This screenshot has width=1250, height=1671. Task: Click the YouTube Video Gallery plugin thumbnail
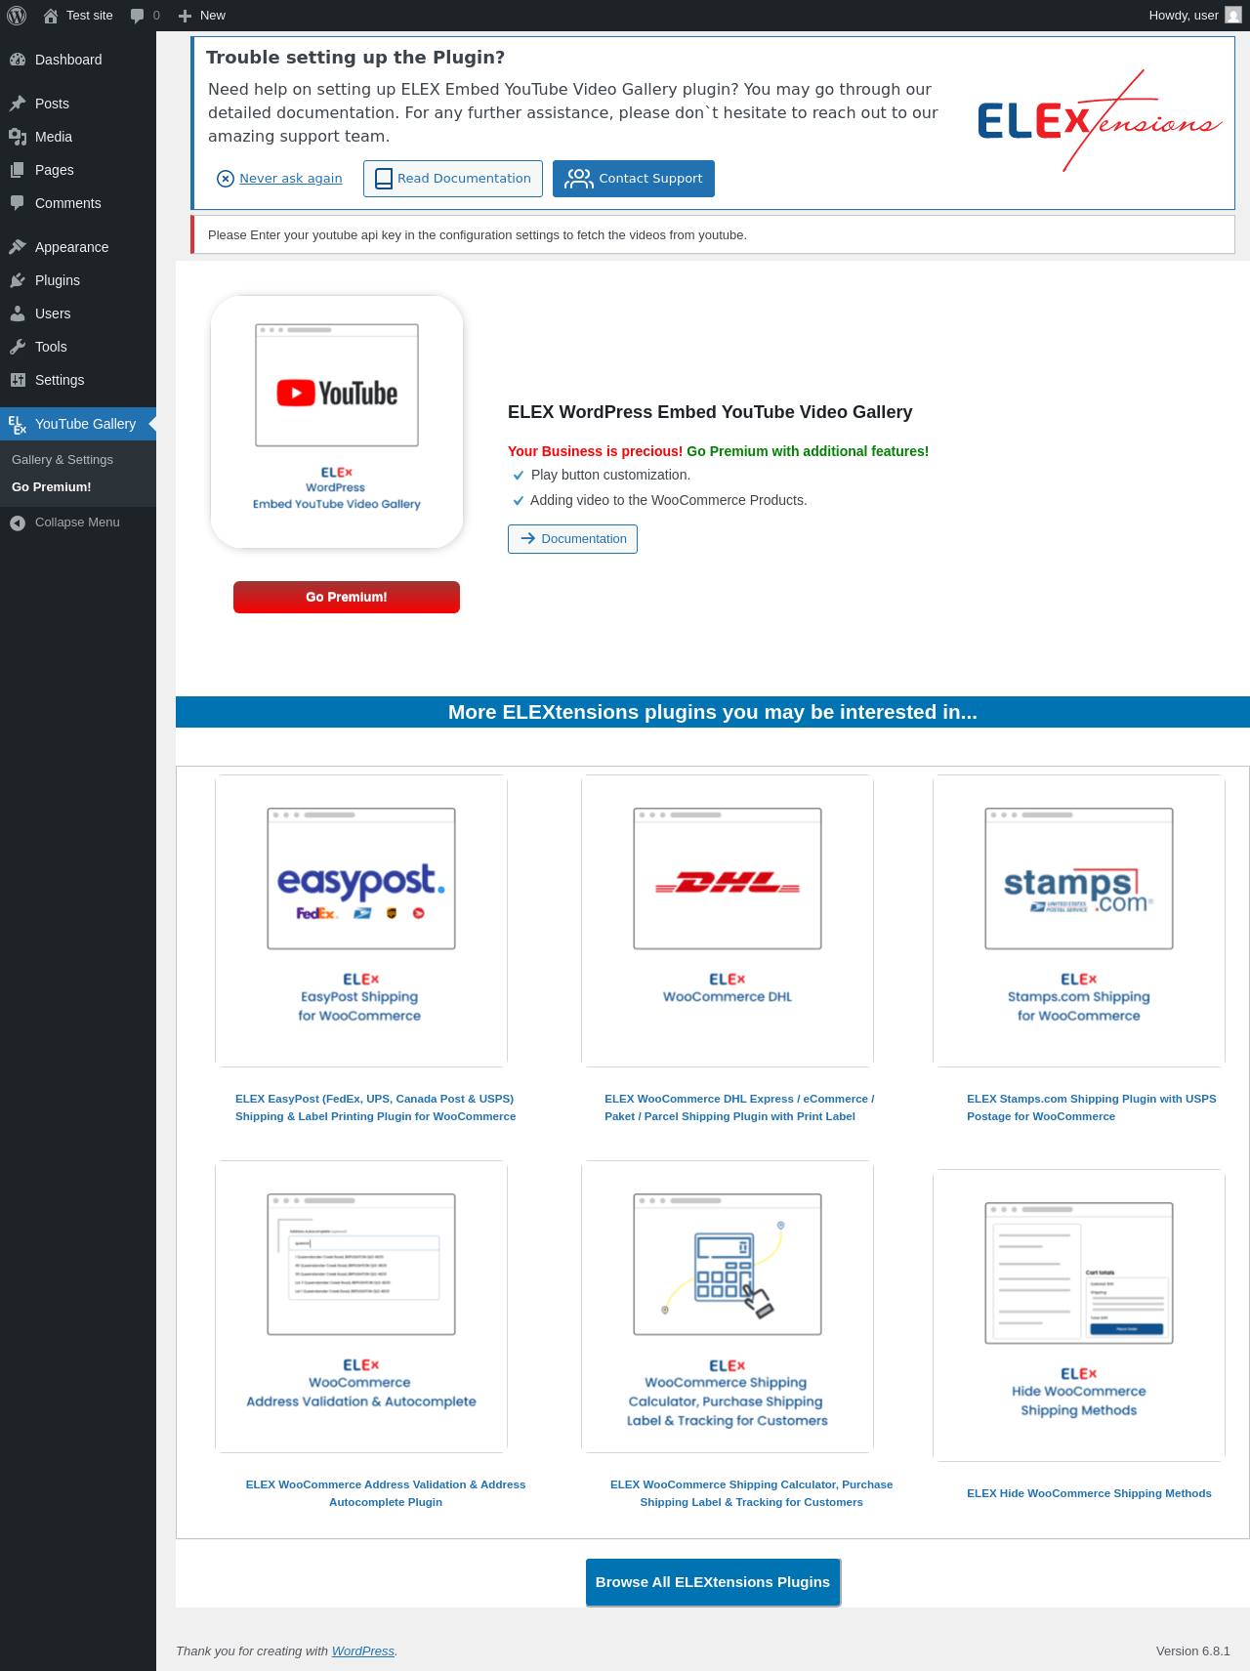click(337, 422)
